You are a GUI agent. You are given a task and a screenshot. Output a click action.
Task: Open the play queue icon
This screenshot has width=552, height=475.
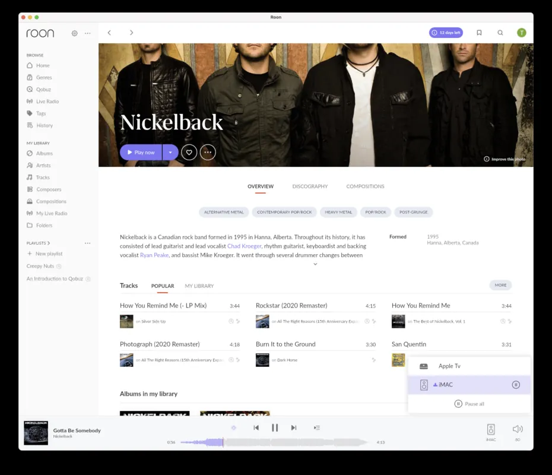[317, 427]
